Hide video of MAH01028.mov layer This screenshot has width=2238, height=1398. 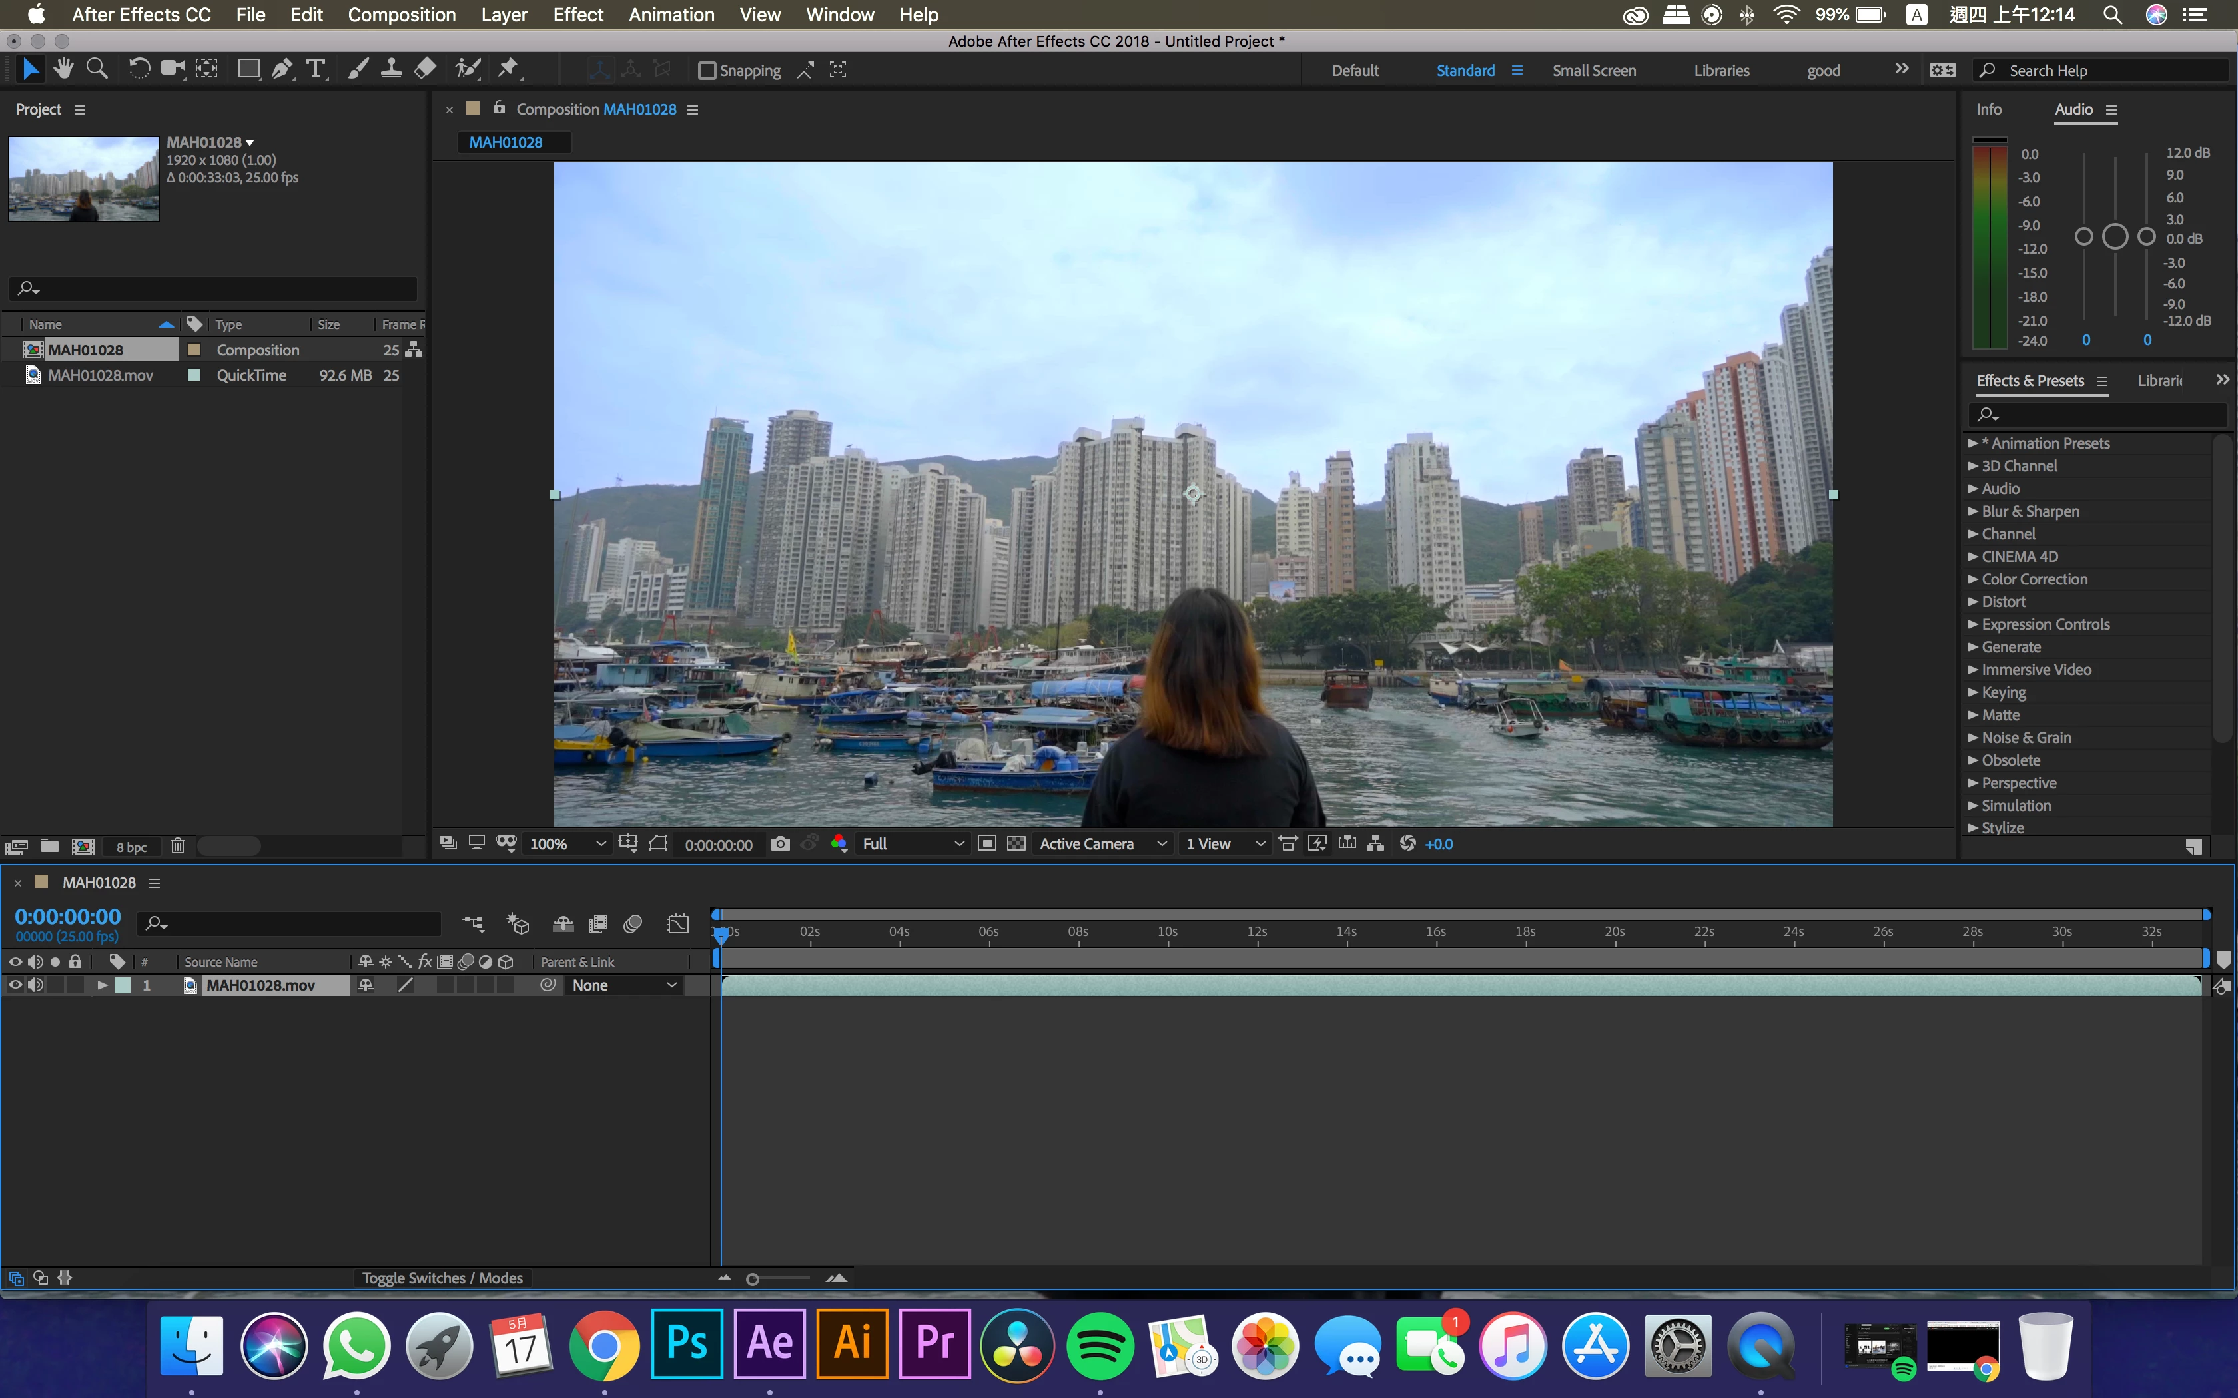(x=15, y=986)
